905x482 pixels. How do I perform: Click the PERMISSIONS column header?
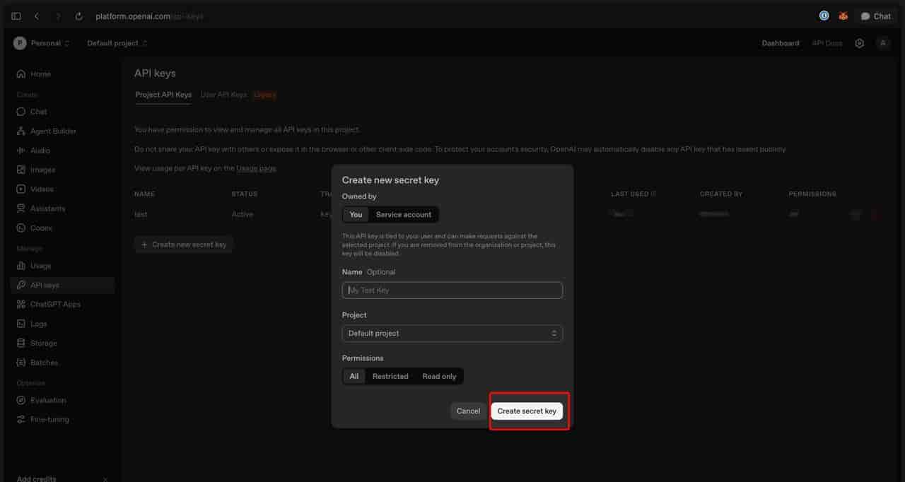click(812, 194)
